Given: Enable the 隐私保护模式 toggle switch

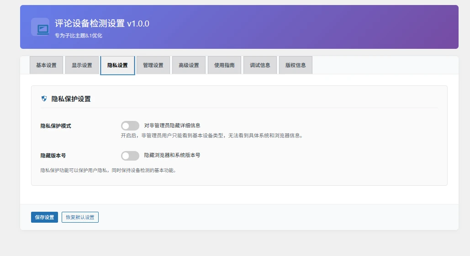Looking at the screenshot, I should (x=130, y=125).
